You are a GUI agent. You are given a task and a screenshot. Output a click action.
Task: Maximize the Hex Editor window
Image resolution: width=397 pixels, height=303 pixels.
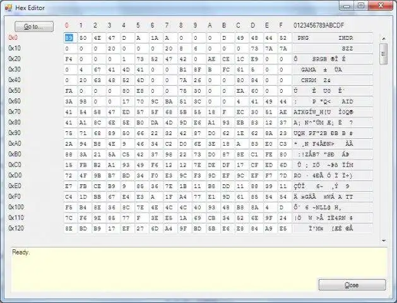point(361,6)
